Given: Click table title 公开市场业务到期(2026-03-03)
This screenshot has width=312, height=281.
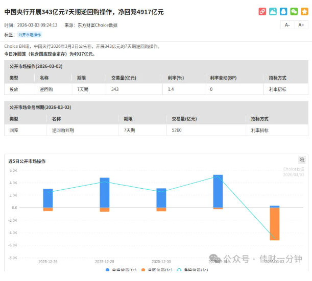Looking at the screenshot, I should pyautogui.click(x=40, y=107).
